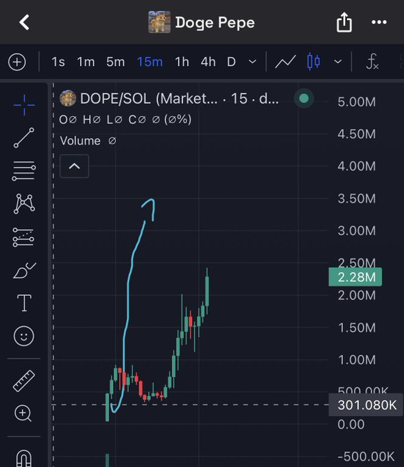The image size is (404, 467).
Task: Select the XABCD pattern tool
Action: click(x=24, y=204)
